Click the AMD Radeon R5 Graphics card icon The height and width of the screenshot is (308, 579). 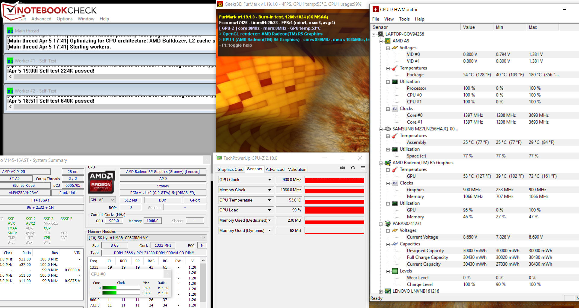(x=388, y=163)
